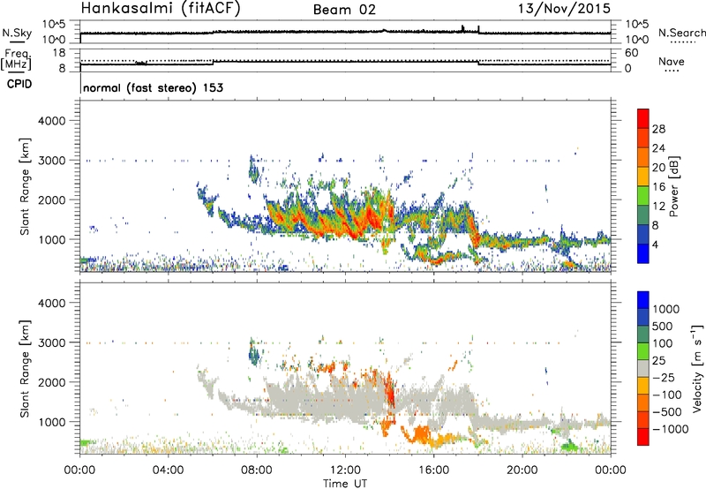
Task: Click 'Slant Range [km]' label of Velocity panel
Action: 25,368
